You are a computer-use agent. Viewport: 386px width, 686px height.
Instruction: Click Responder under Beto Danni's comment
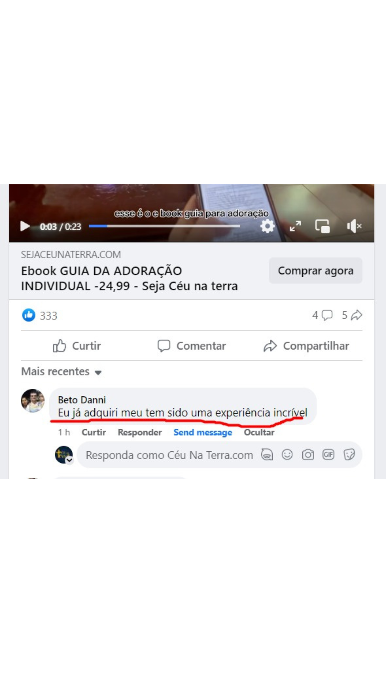click(x=140, y=432)
